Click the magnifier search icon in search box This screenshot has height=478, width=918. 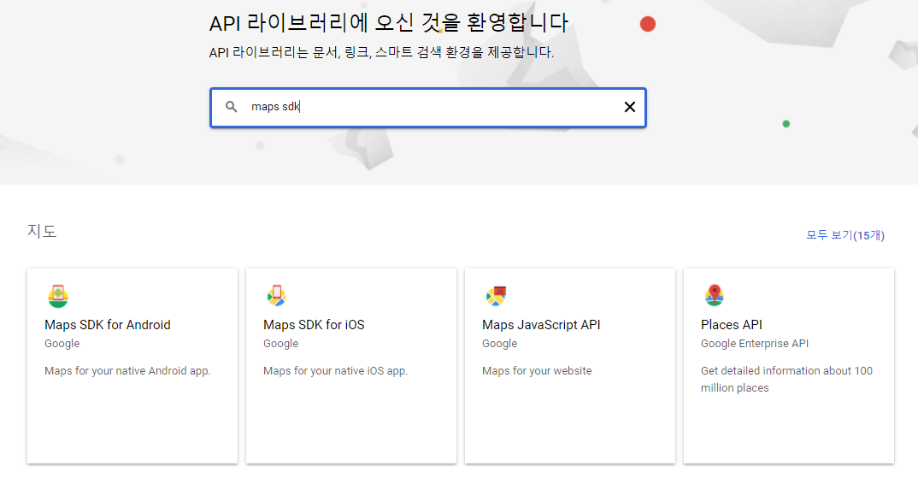pos(232,107)
